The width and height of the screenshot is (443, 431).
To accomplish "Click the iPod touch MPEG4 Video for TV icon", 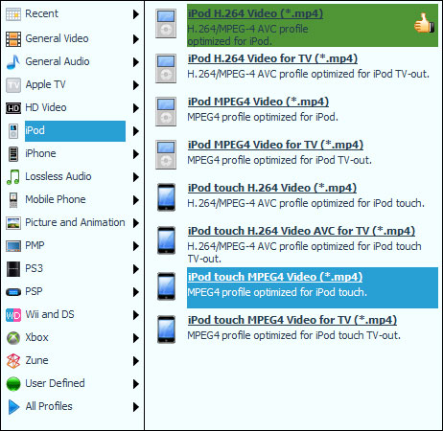I will (x=167, y=329).
